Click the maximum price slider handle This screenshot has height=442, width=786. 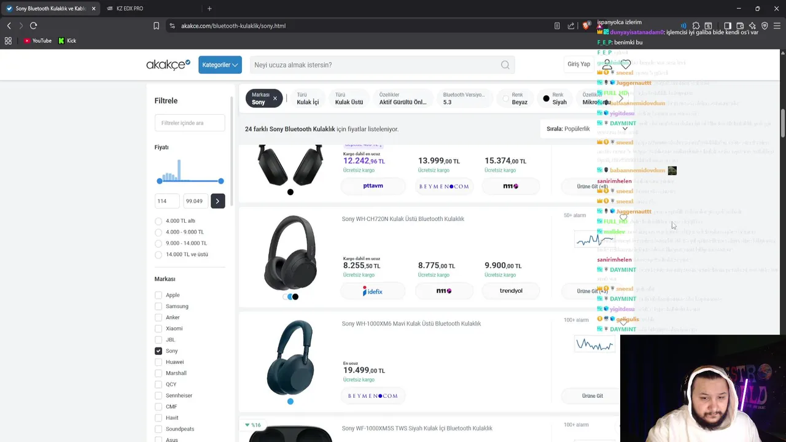(x=220, y=181)
